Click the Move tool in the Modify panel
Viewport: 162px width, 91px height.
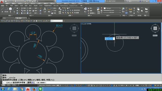pyautogui.click(x=23, y=8)
